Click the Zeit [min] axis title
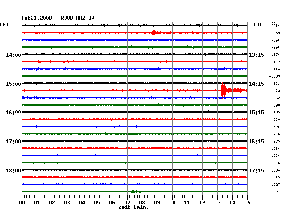Viewport: 282px width, 214px height. pyautogui.click(x=134, y=207)
